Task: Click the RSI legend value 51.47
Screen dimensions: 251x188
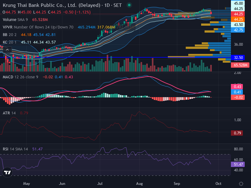Action: (37, 149)
